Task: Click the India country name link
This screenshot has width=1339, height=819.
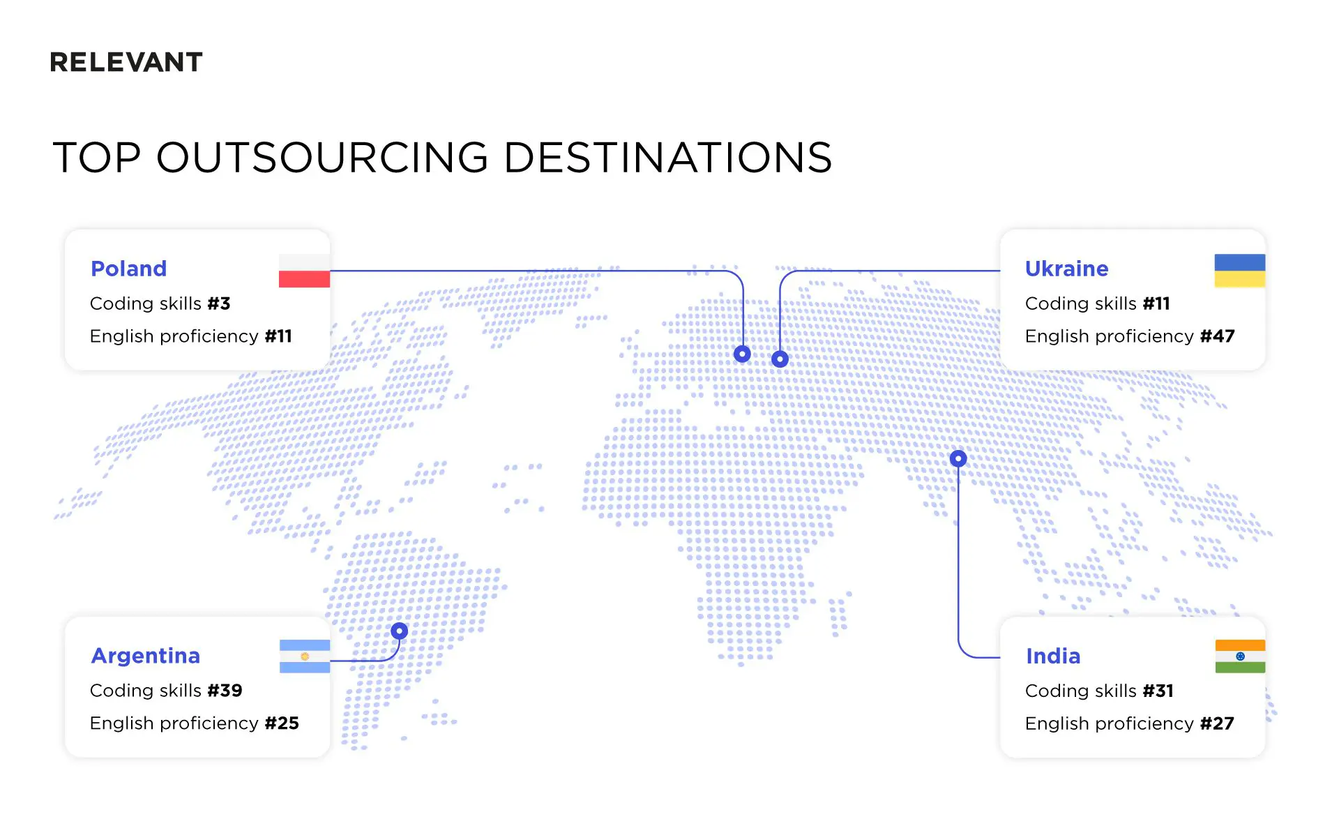Action: 1053,656
